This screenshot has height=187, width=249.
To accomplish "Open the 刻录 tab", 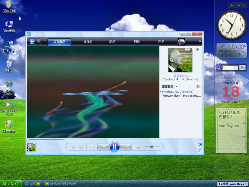I will [137, 42].
